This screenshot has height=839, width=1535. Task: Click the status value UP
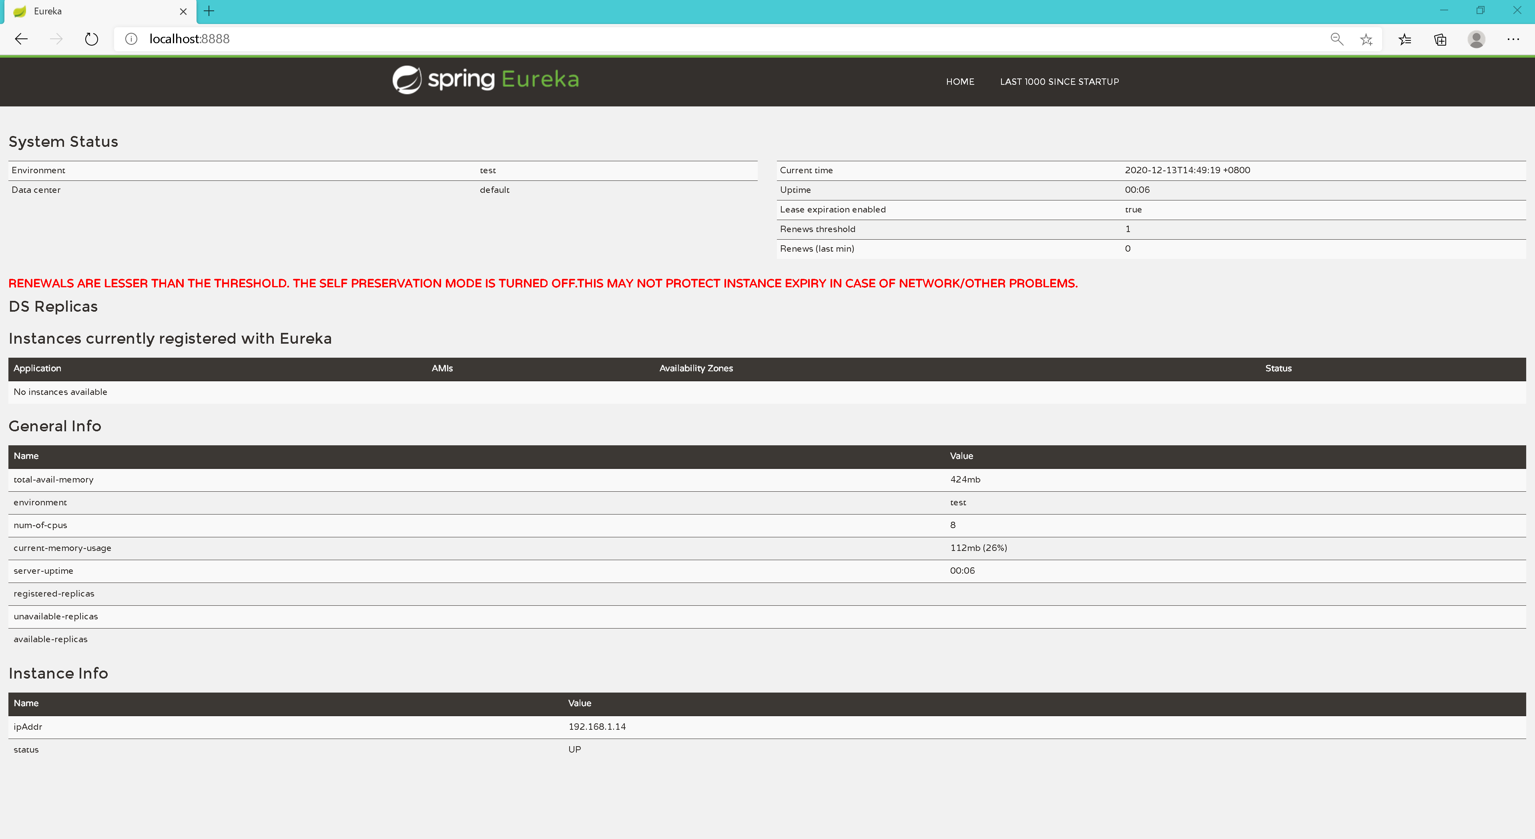(574, 750)
